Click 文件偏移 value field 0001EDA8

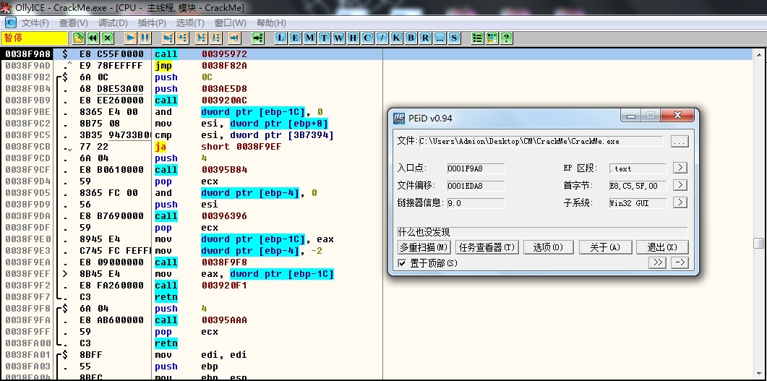click(x=476, y=186)
